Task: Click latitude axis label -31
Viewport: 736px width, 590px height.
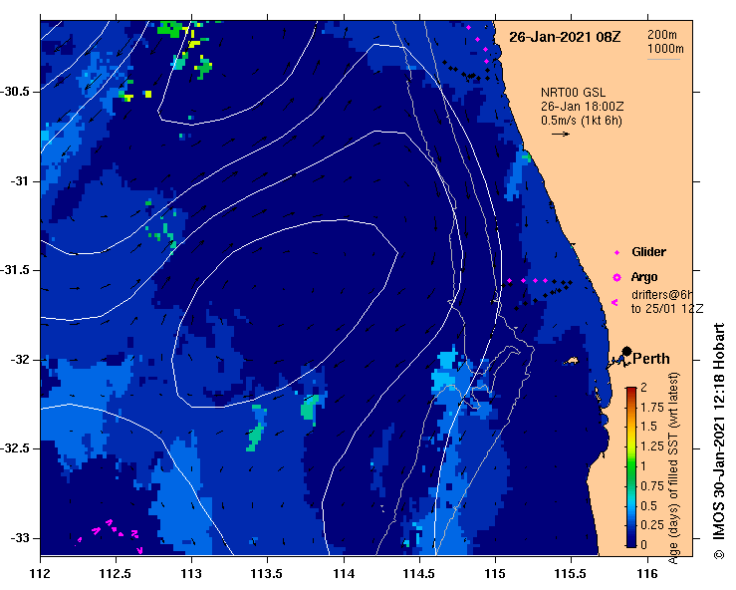Action: 20,180
